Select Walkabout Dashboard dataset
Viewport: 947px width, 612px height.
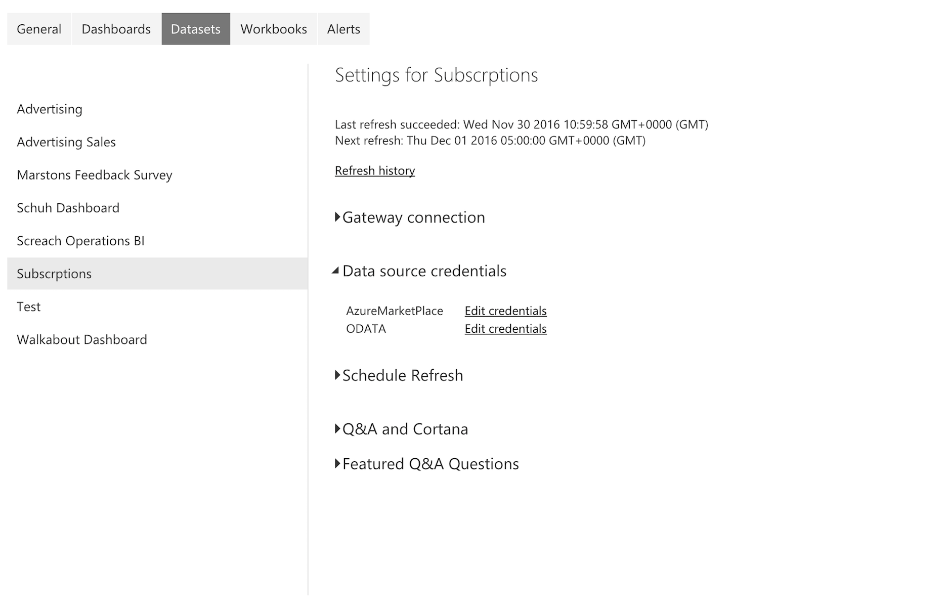coord(157,339)
